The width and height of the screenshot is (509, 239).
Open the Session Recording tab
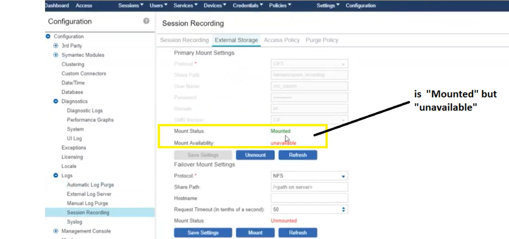(x=184, y=40)
